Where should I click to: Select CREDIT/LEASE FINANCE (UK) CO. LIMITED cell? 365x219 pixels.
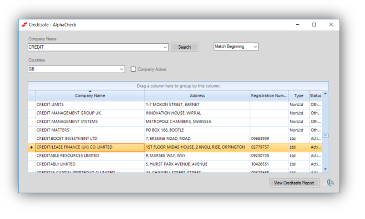[90, 147]
